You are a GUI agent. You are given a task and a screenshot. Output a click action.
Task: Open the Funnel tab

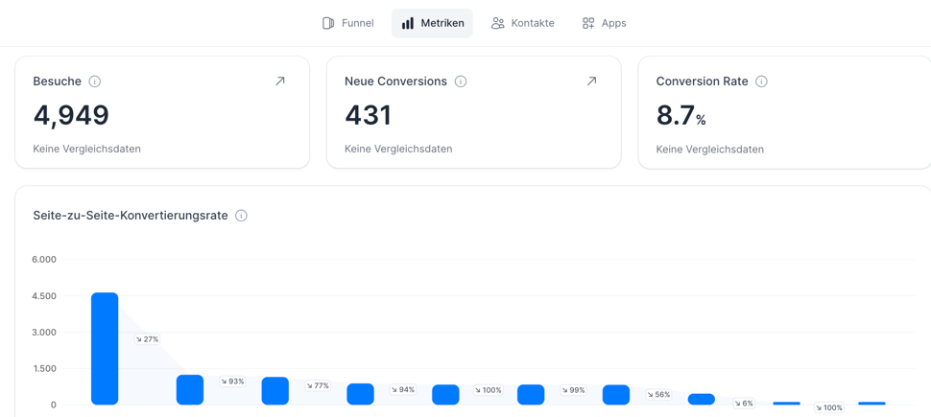pyautogui.click(x=348, y=23)
